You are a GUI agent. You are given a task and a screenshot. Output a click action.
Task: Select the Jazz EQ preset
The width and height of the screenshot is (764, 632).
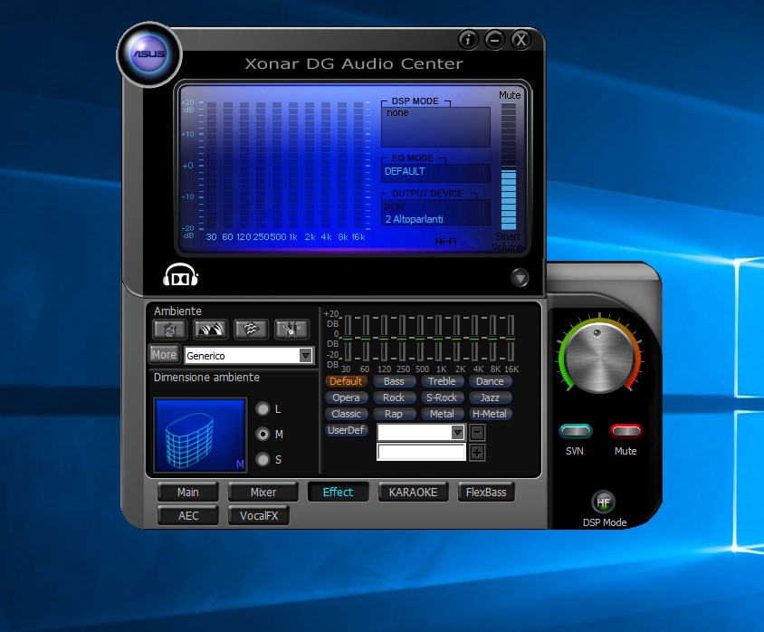point(490,397)
